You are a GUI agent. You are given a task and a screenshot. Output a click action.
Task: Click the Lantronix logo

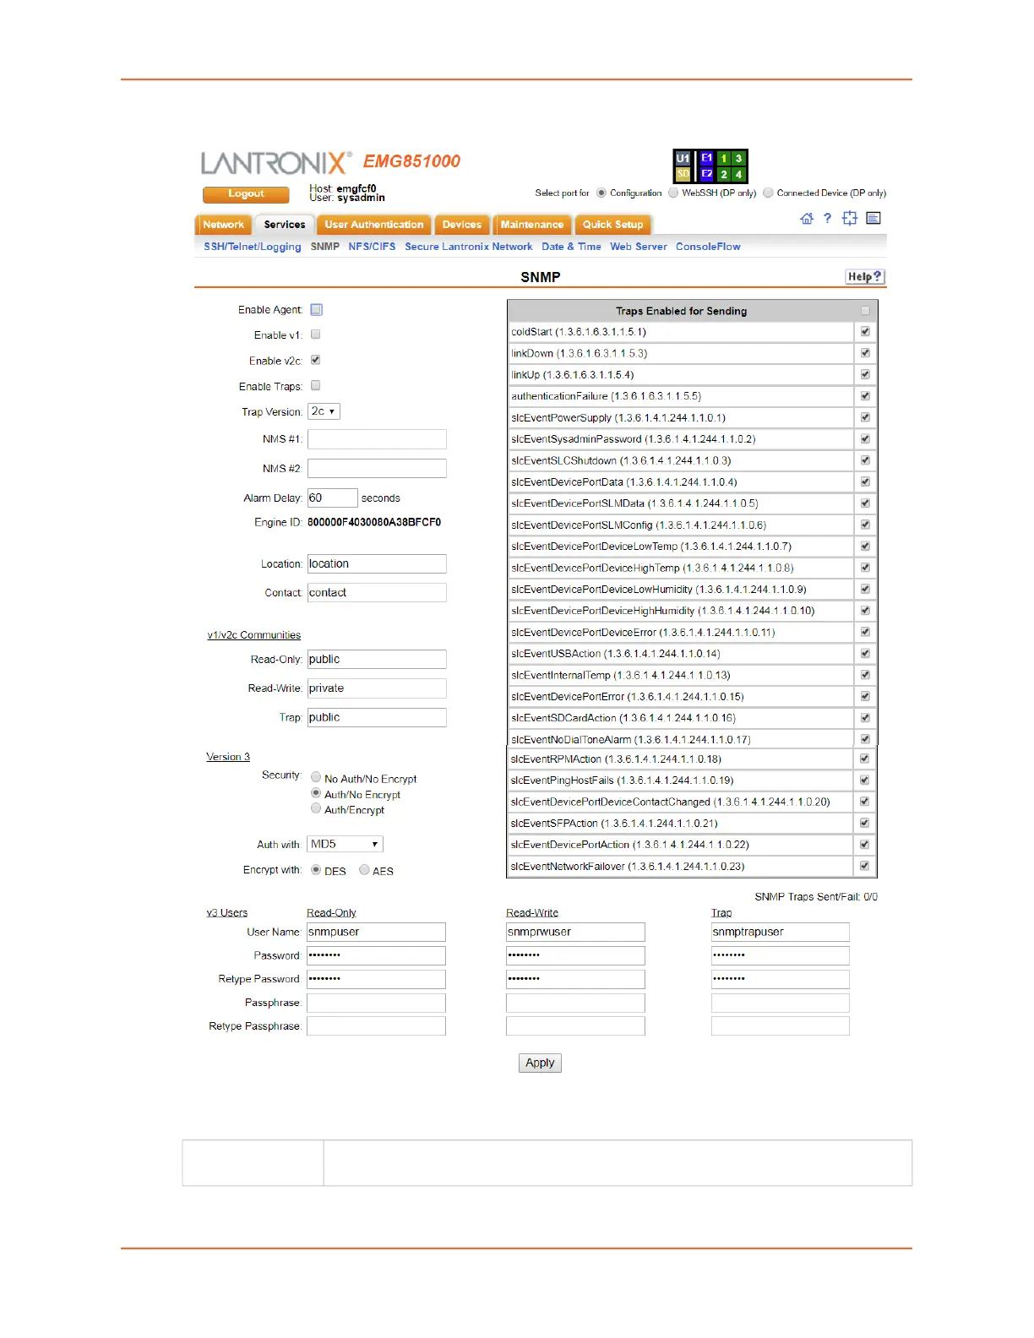(x=276, y=162)
